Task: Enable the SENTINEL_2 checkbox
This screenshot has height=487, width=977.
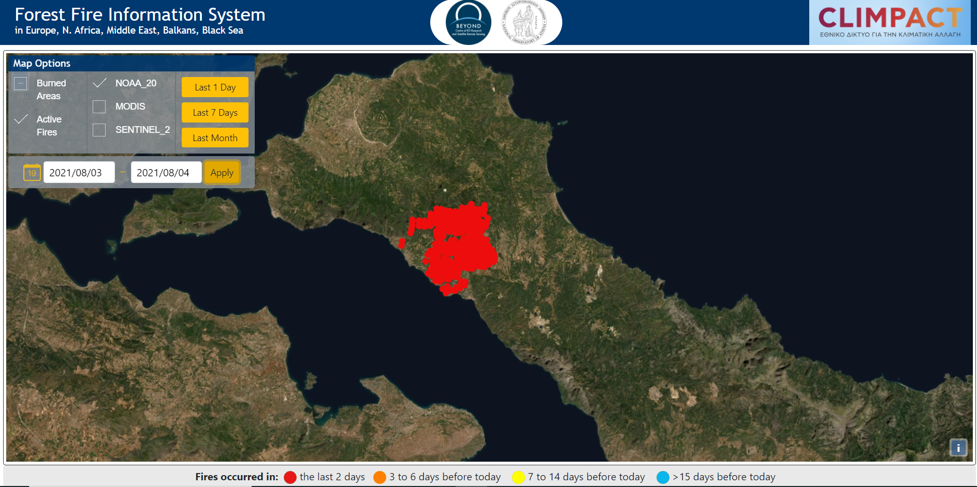Action: [99, 130]
